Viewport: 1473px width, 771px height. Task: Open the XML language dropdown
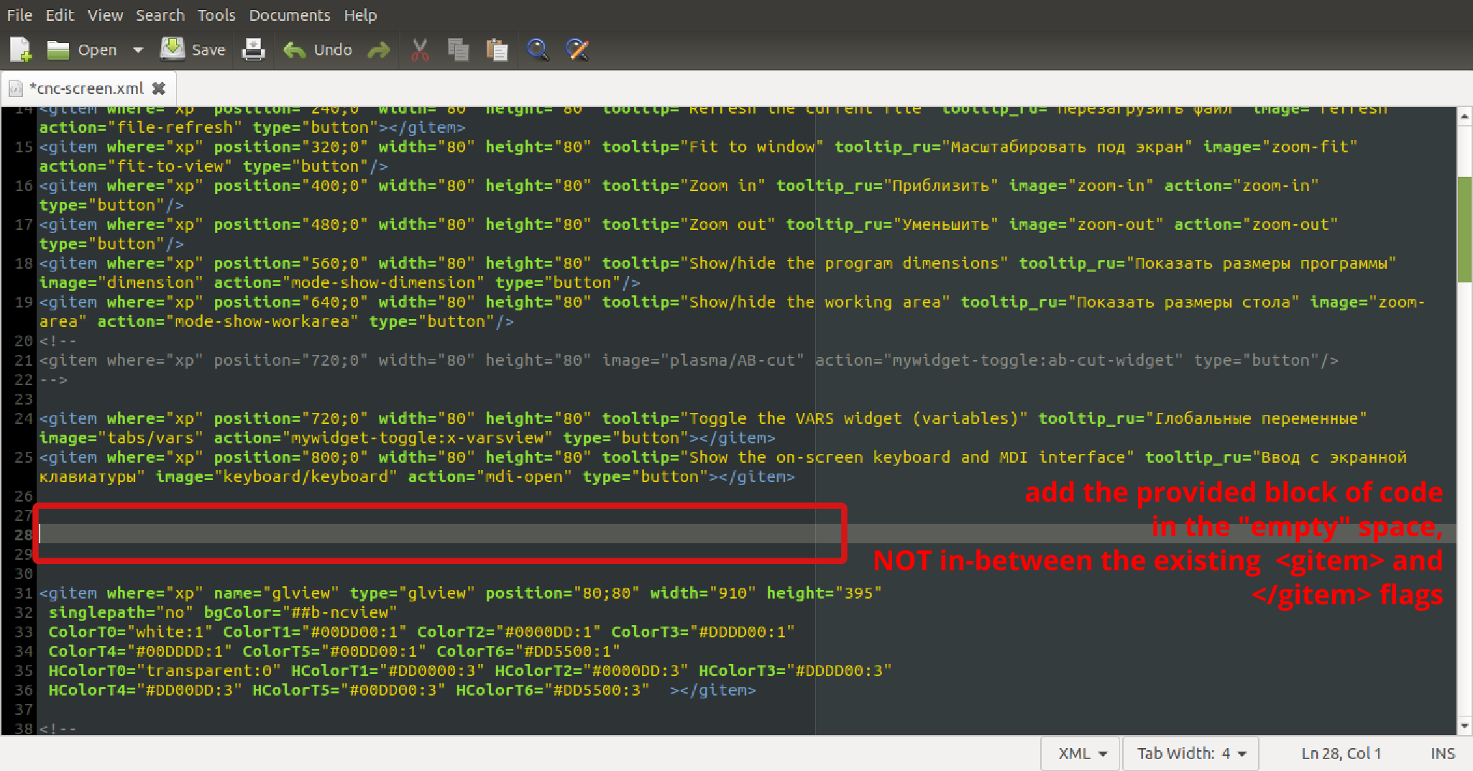pos(1081,753)
